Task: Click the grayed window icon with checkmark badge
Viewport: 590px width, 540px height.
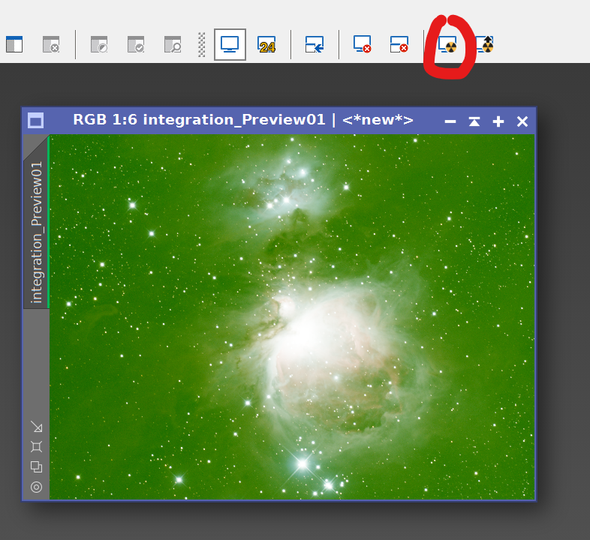Action: point(136,45)
